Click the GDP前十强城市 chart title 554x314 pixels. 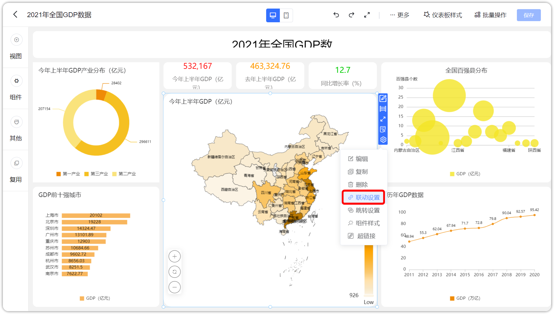60,195
